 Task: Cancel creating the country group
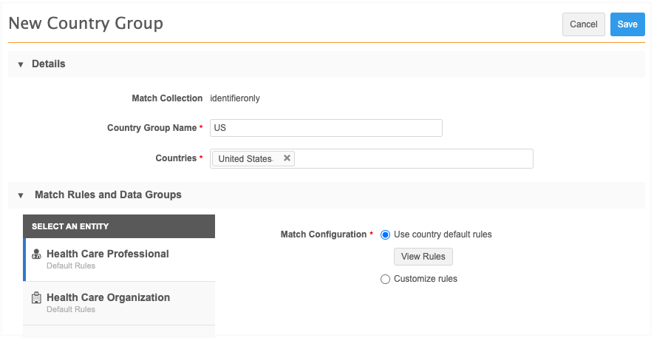(583, 24)
